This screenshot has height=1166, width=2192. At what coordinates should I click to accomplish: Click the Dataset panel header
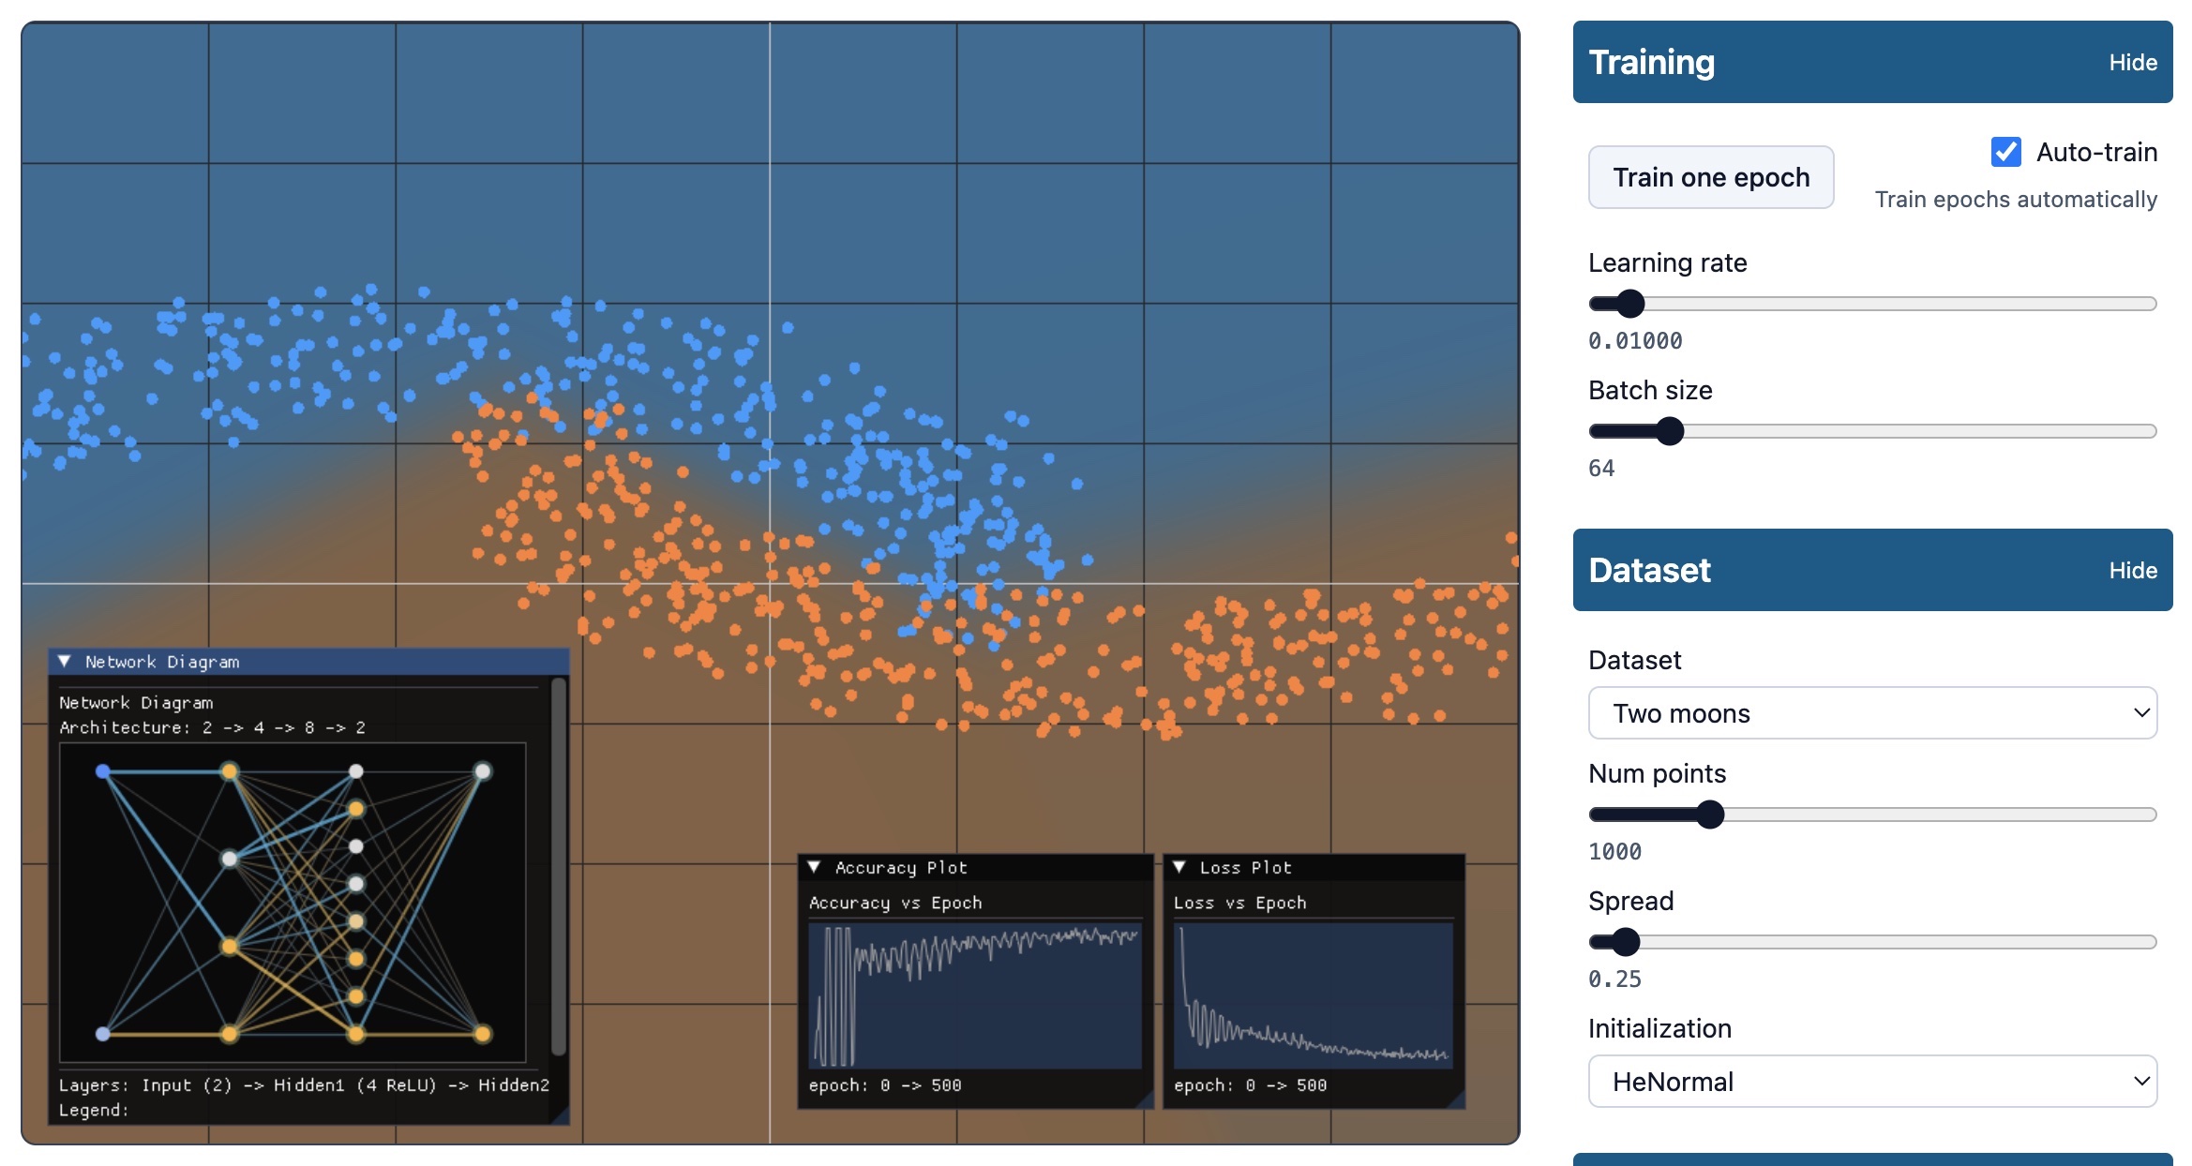(1649, 569)
